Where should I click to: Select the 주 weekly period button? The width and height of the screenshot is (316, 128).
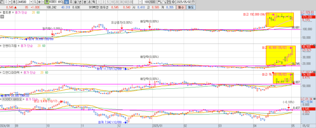71,2
